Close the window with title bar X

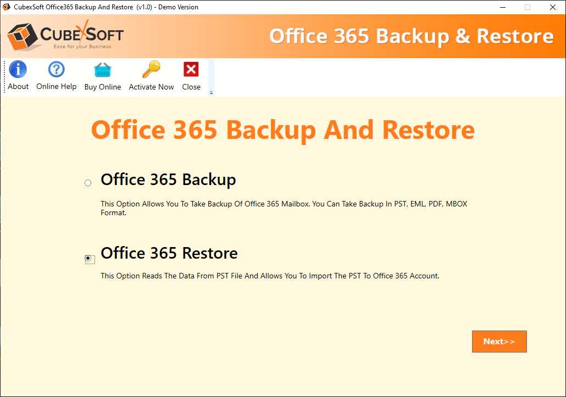[552, 7]
